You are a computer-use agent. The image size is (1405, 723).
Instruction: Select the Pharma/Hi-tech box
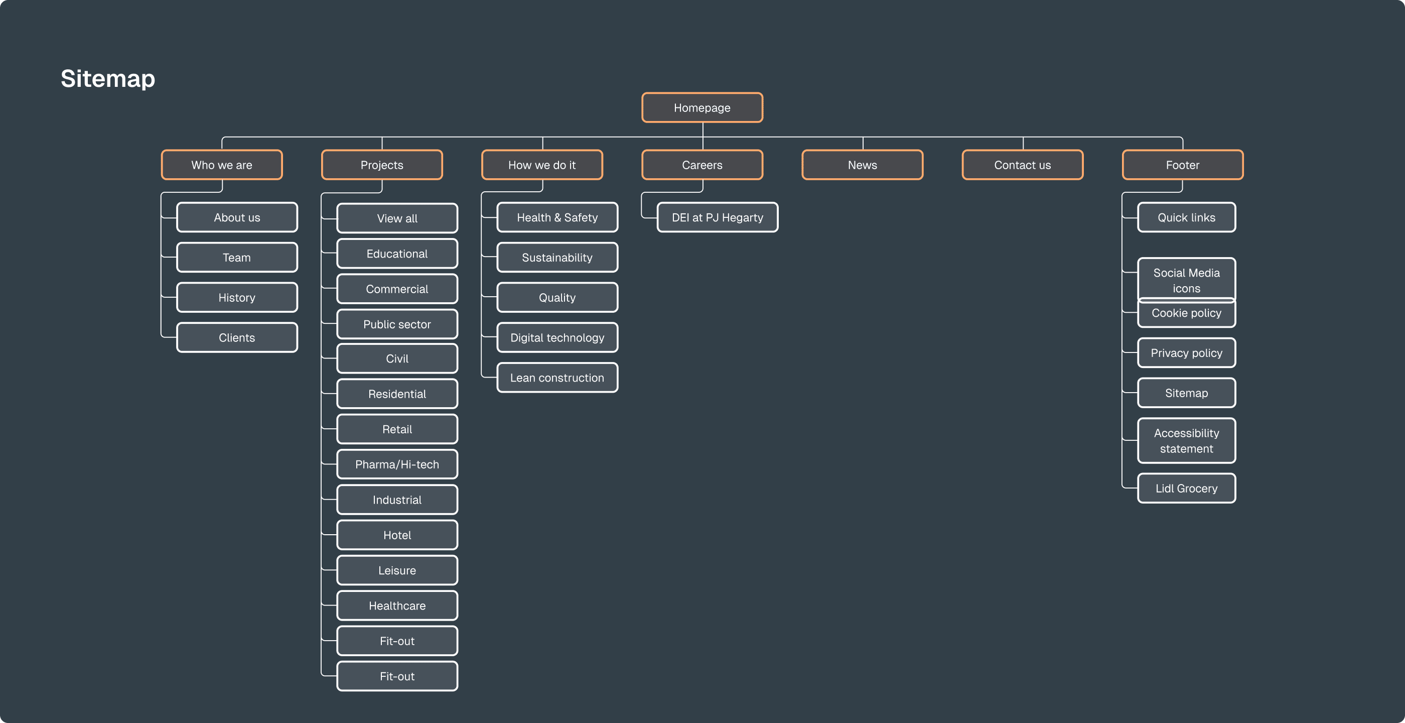pos(397,464)
